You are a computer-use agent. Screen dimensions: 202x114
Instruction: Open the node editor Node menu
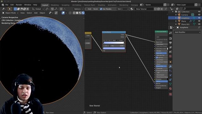pos(95,9)
